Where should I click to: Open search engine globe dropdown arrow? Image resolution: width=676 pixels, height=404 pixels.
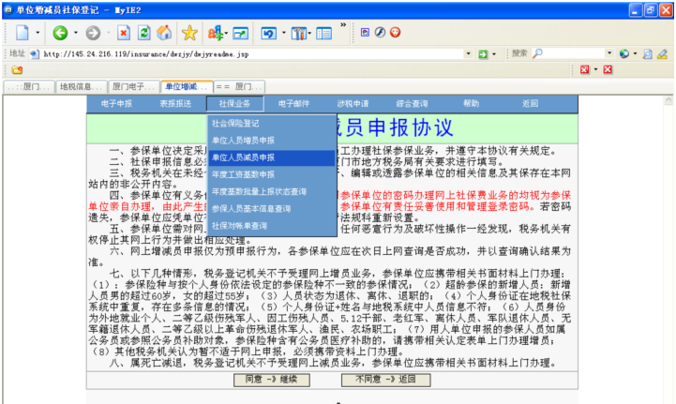pos(635,53)
